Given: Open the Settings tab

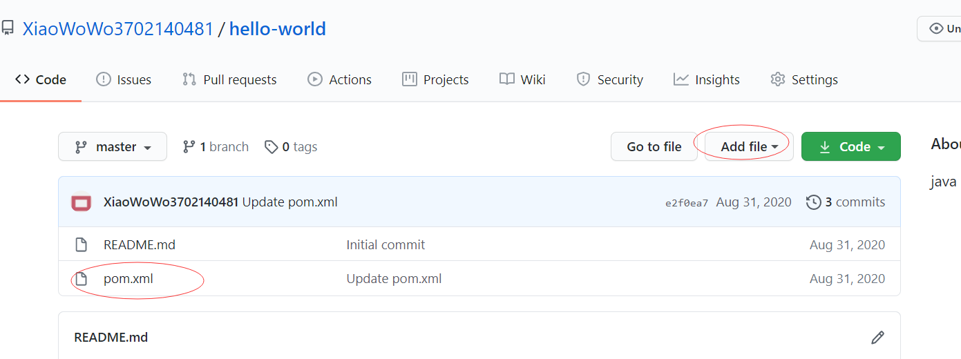Looking at the screenshot, I should pos(804,80).
